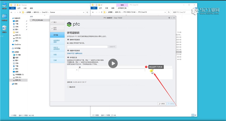Screen dimensions: 226x121
Task: Select the Introduction step in installer sidebar
Action: coord(57,22)
